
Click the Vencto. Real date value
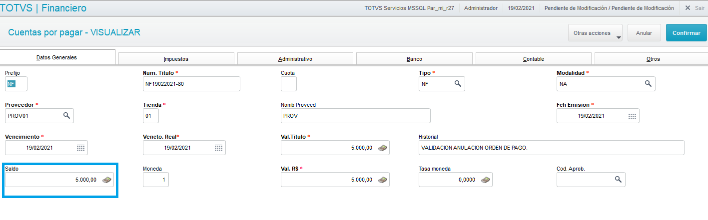tap(177, 148)
